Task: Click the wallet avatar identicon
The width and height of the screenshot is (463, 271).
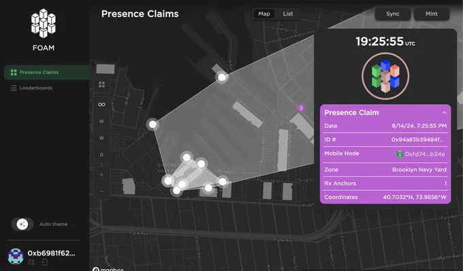Action: 16,256
